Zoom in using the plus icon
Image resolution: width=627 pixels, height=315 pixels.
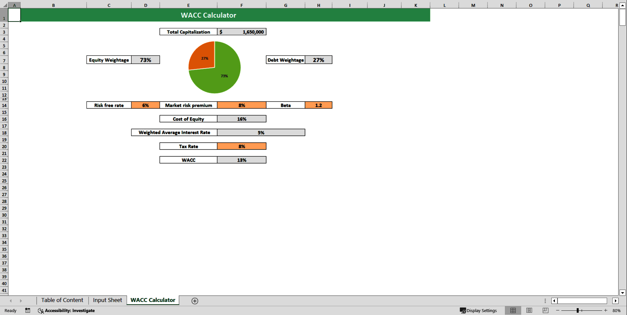tap(606, 310)
